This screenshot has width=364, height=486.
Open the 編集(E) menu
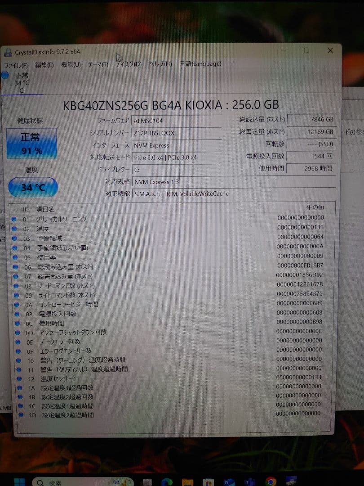click(44, 65)
